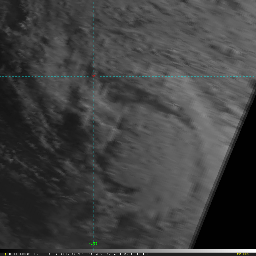Click the 01.00 resolution value

[142, 254]
